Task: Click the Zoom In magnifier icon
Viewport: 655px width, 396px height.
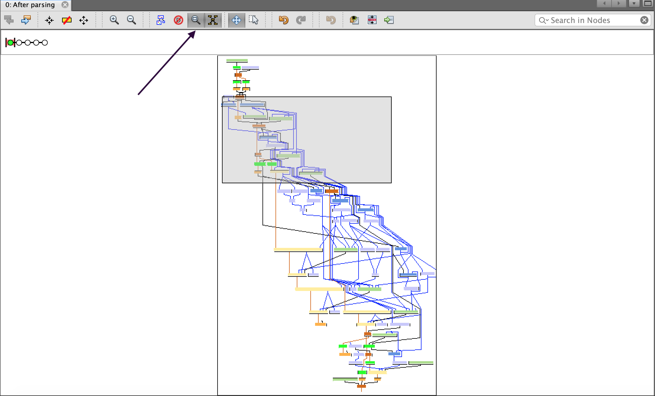Action: [114, 20]
